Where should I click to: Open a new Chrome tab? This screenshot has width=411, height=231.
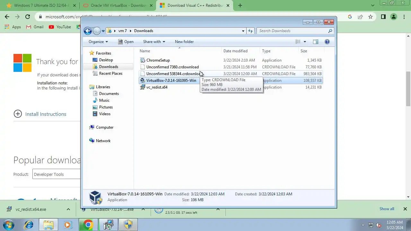240,5
